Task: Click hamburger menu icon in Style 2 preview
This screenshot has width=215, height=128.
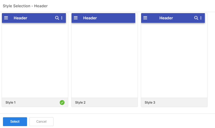Action: (x=76, y=18)
